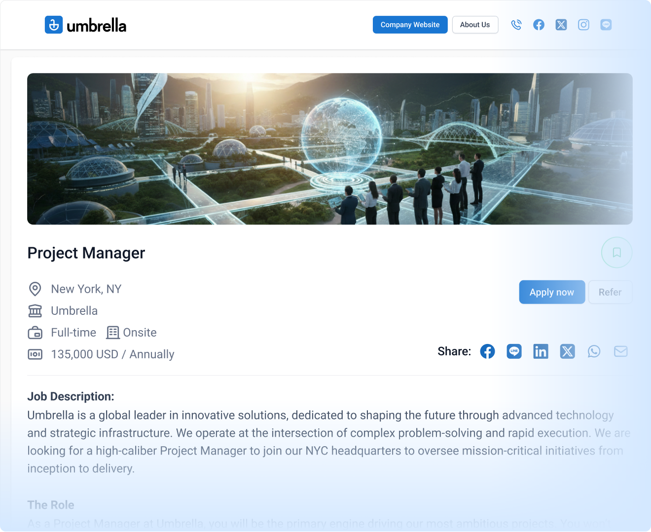Image resolution: width=651 pixels, height=532 pixels.
Task: Share job by email envelope icon
Action: pos(621,351)
